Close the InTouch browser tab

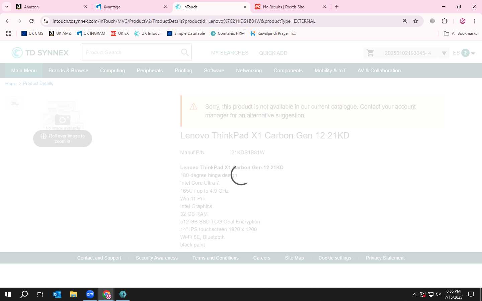coord(245,7)
